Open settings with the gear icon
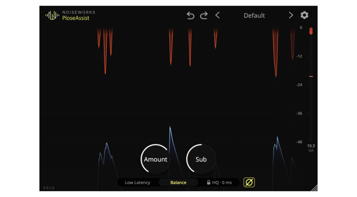Screen dimensions: 357x197 pyautogui.click(x=304, y=15)
